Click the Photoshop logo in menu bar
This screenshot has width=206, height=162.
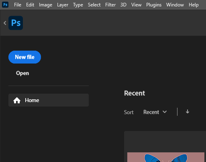5,5
